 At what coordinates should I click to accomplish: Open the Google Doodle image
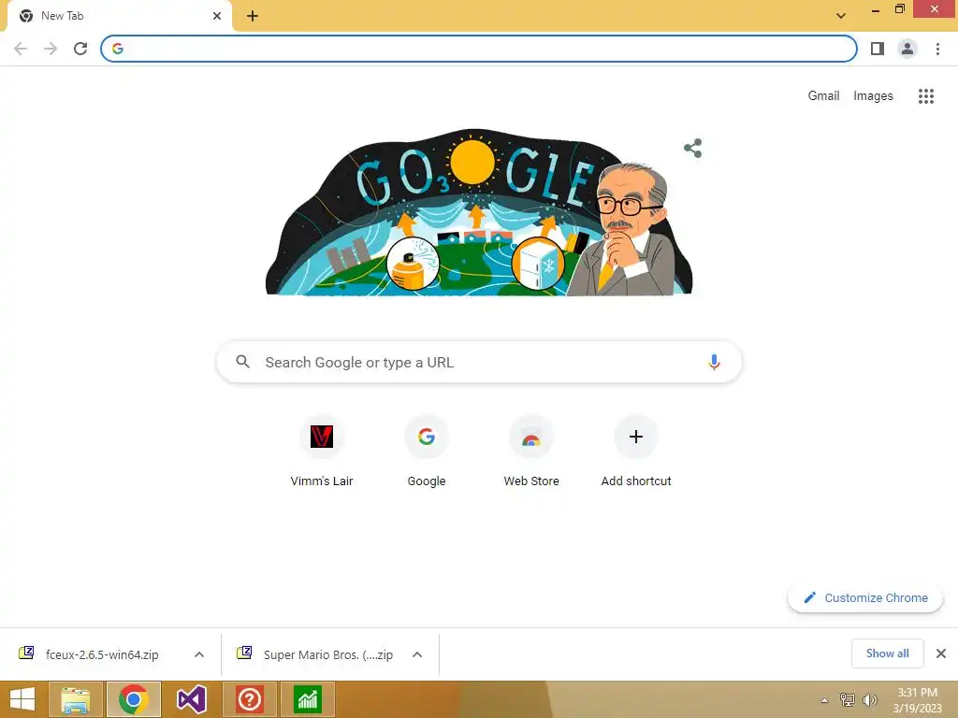coord(479,212)
